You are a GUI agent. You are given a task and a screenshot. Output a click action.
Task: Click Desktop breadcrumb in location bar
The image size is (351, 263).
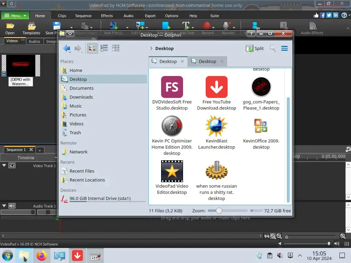coord(164,49)
